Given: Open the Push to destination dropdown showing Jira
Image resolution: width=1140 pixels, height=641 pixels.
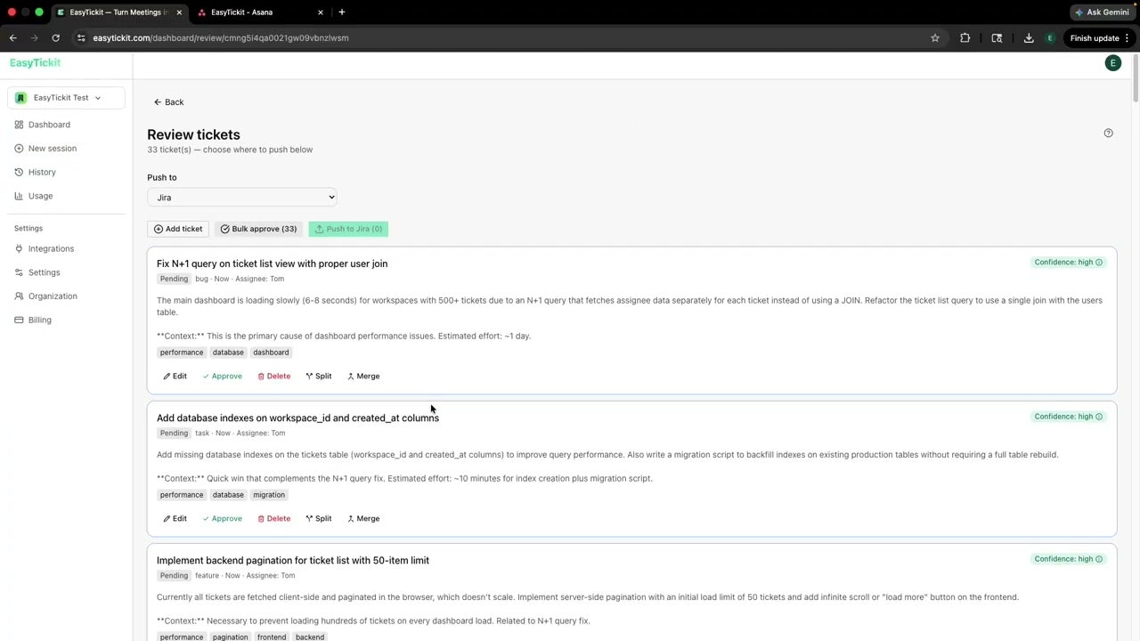Looking at the screenshot, I should tap(241, 197).
